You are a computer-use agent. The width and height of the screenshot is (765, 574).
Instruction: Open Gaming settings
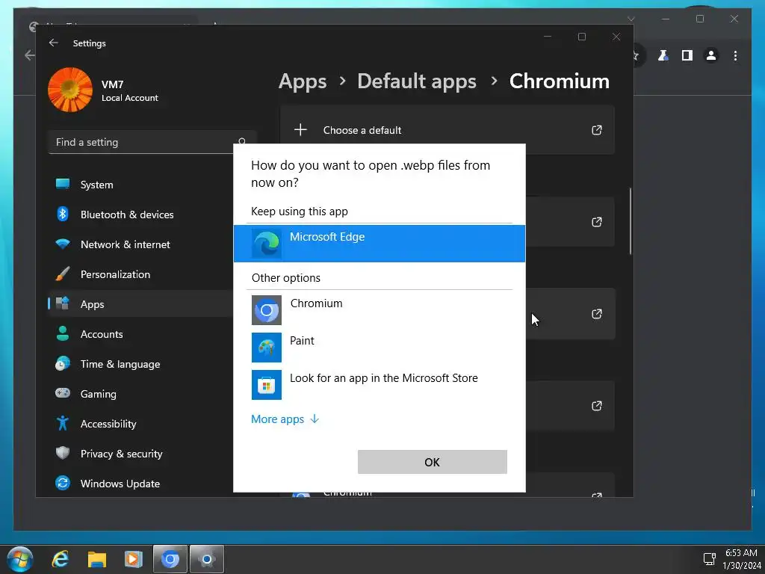click(140, 394)
